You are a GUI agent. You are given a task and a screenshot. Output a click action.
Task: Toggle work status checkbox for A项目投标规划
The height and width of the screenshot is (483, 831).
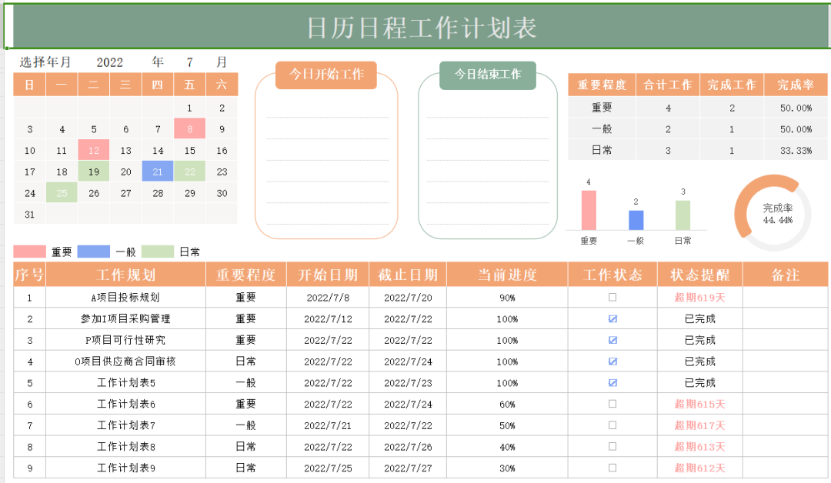(x=612, y=298)
